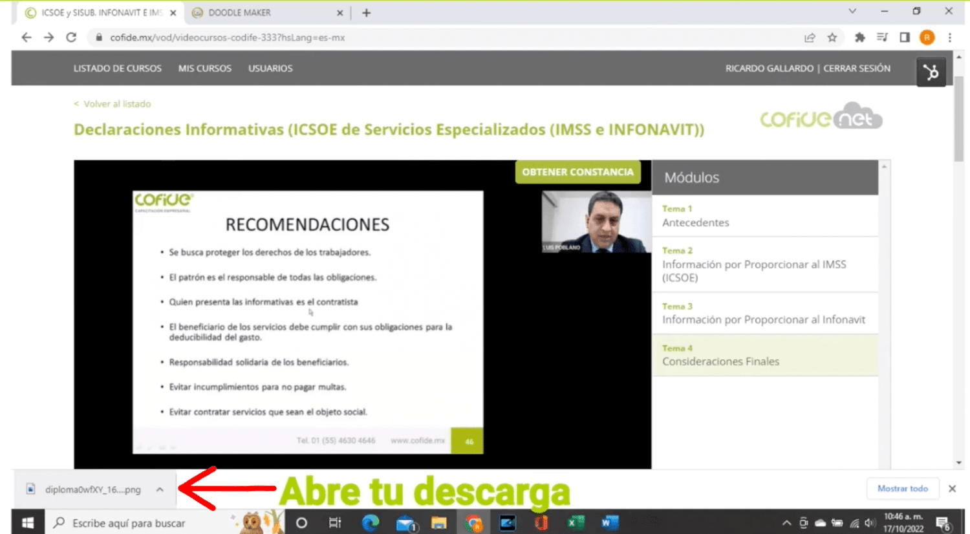Click the OBTENER CONSTANCIA button

[577, 171]
